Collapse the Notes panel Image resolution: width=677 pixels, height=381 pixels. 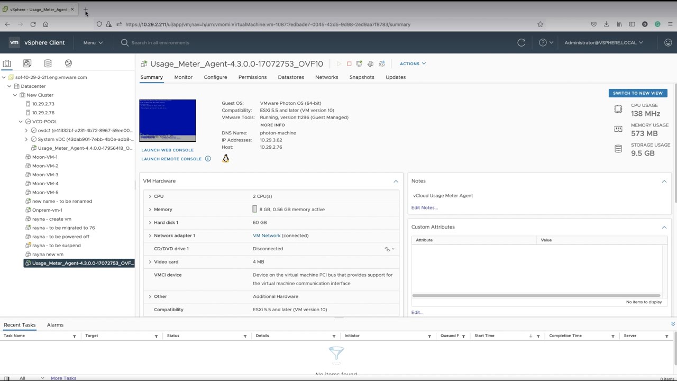coord(664,182)
